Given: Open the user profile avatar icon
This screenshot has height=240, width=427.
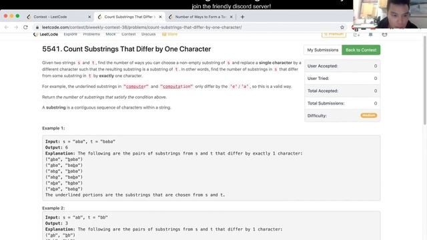Looking at the screenshot, I should tap(384, 35).
